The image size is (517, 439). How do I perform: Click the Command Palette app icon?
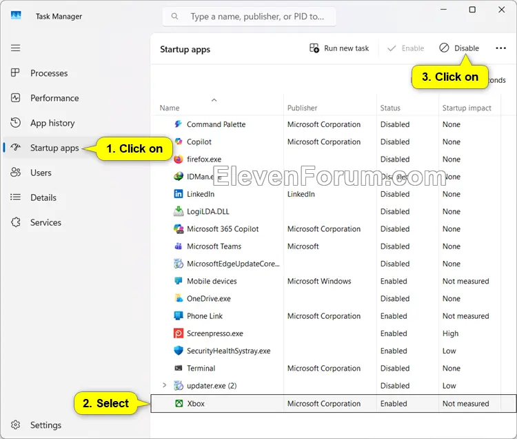click(x=179, y=124)
